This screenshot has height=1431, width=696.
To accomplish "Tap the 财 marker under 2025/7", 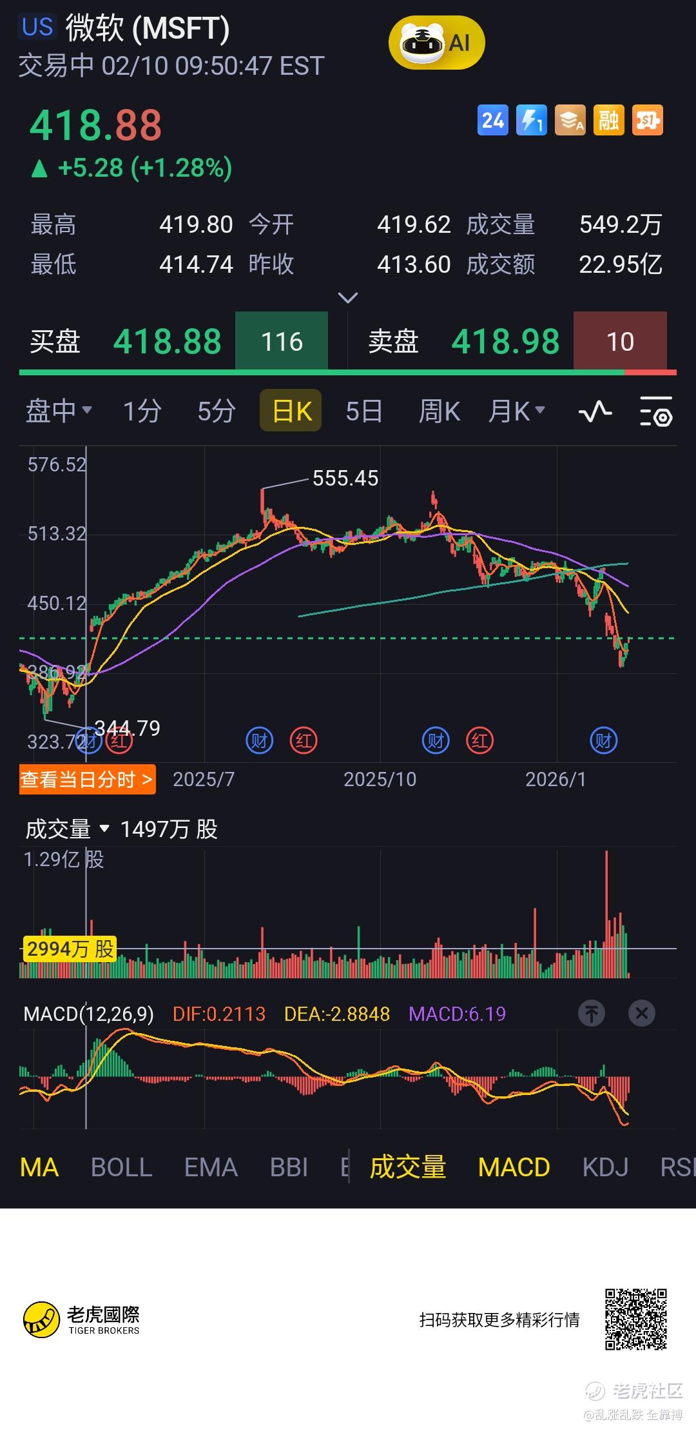I will pos(260,741).
